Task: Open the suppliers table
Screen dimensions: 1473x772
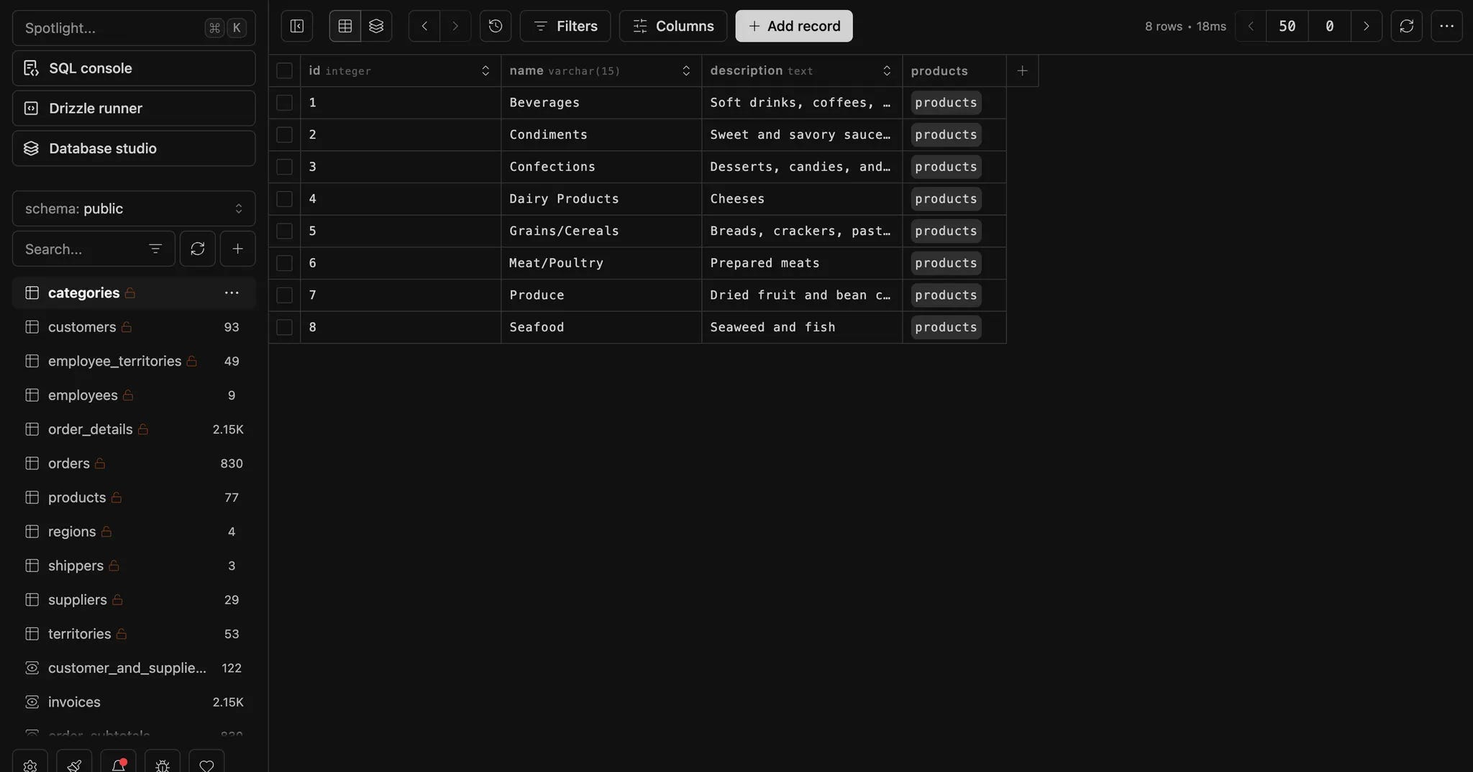Action: pos(134,599)
